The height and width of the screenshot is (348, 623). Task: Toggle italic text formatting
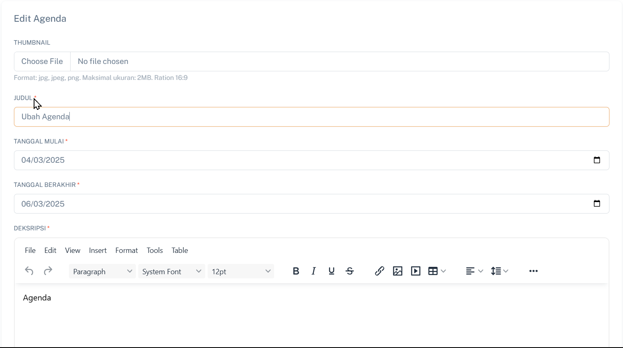(x=314, y=271)
